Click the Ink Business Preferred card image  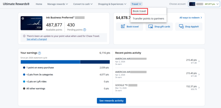[32, 23]
